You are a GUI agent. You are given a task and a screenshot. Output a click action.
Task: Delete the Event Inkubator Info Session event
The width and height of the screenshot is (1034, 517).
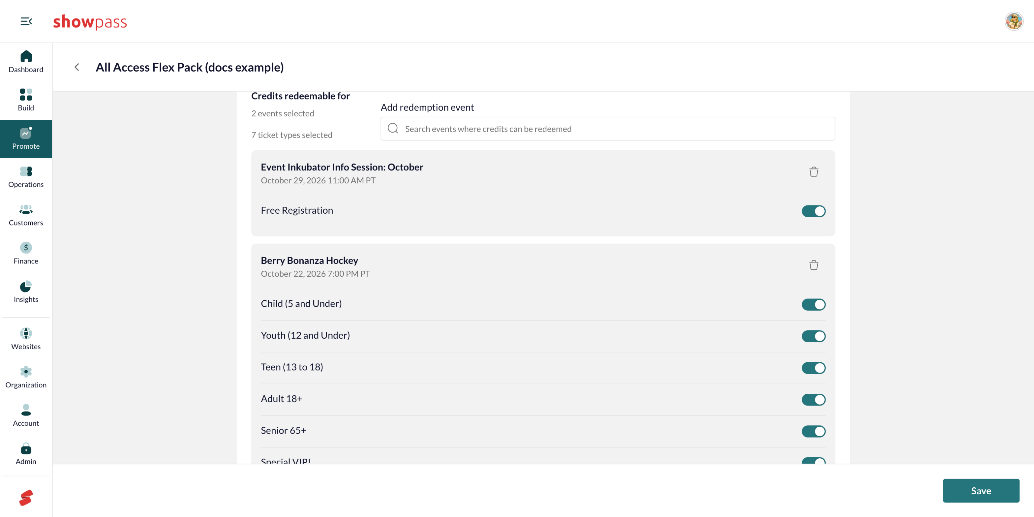[813, 172]
